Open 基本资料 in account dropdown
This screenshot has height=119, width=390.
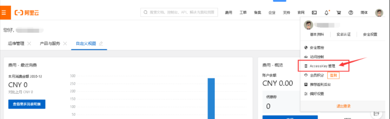(317, 34)
